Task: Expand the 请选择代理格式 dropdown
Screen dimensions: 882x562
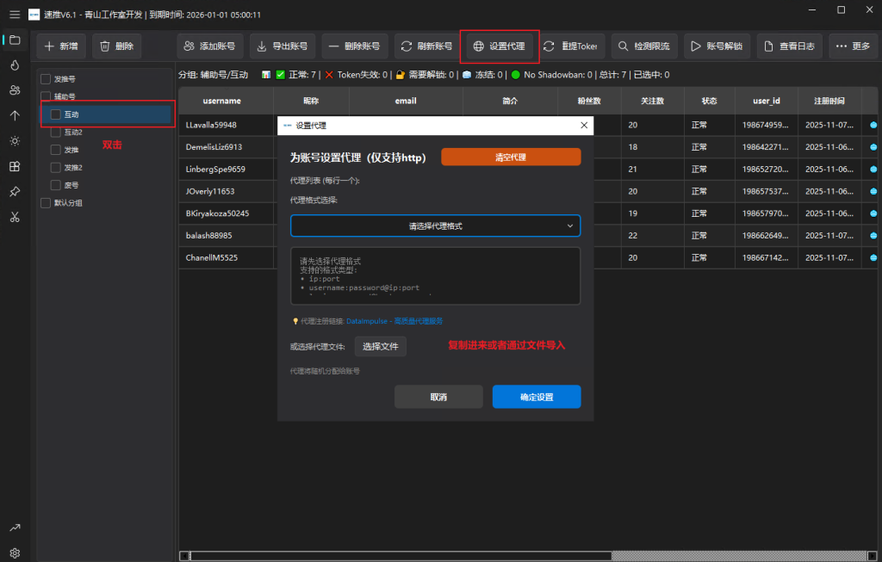Action: click(435, 225)
